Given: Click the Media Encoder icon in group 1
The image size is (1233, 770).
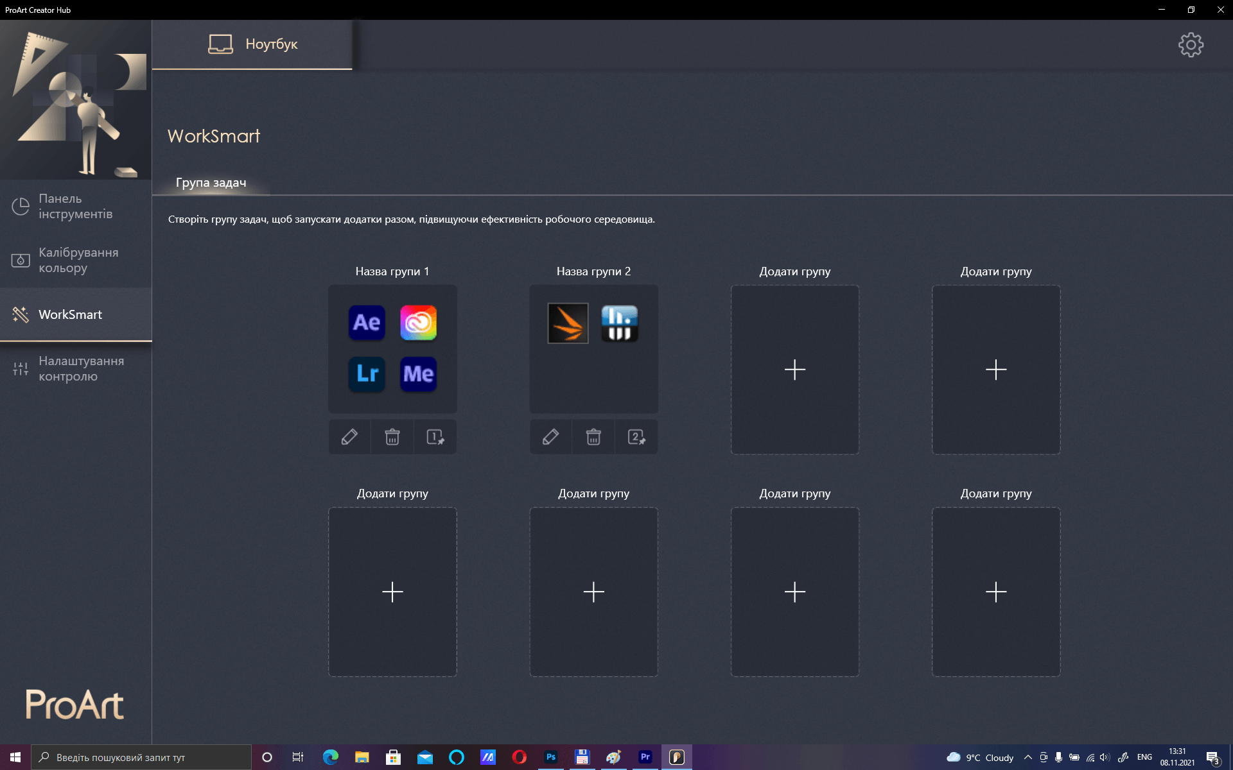Looking at the screenshot, I should point(418,374).
